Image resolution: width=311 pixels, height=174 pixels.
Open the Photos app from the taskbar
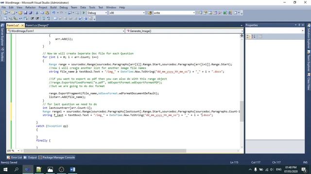(x=50, y=170)
